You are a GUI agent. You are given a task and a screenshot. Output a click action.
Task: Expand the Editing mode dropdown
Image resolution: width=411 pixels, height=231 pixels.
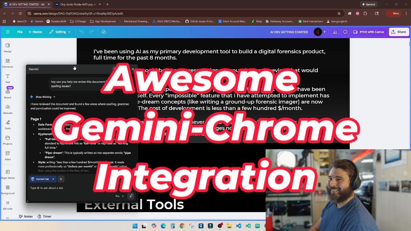coord(60,32)
